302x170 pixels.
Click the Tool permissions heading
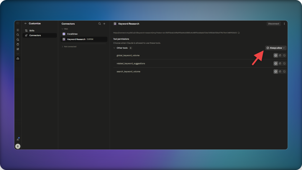121,39
